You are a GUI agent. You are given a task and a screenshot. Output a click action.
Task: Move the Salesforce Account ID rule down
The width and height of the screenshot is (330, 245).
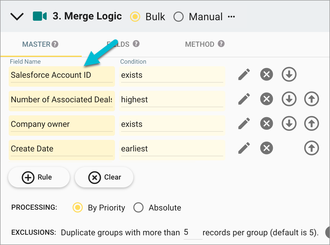click(x=289, y=74)
